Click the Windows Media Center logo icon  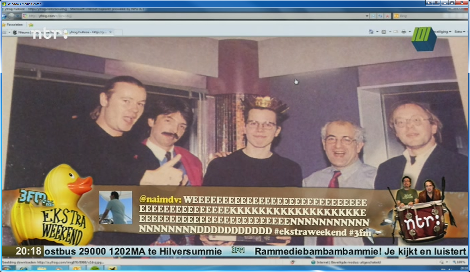[4, 4]
